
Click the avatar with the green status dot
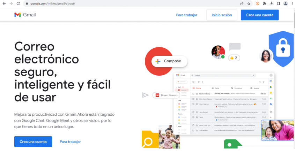(218, 52)
